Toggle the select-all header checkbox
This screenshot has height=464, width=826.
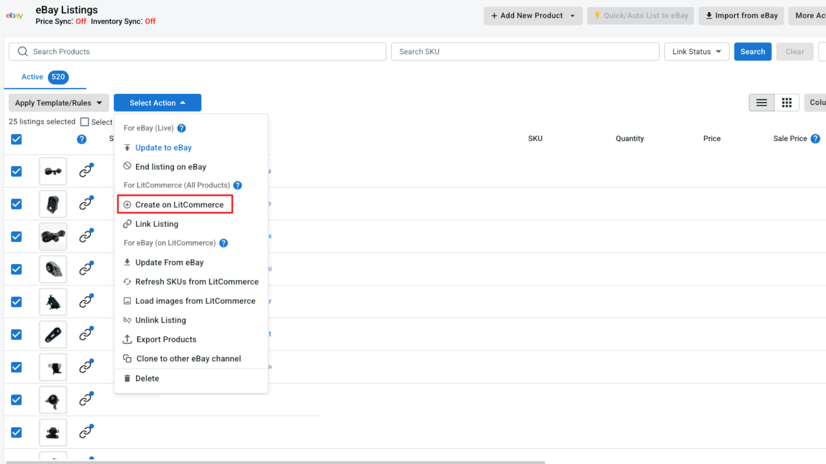[16, 139]
